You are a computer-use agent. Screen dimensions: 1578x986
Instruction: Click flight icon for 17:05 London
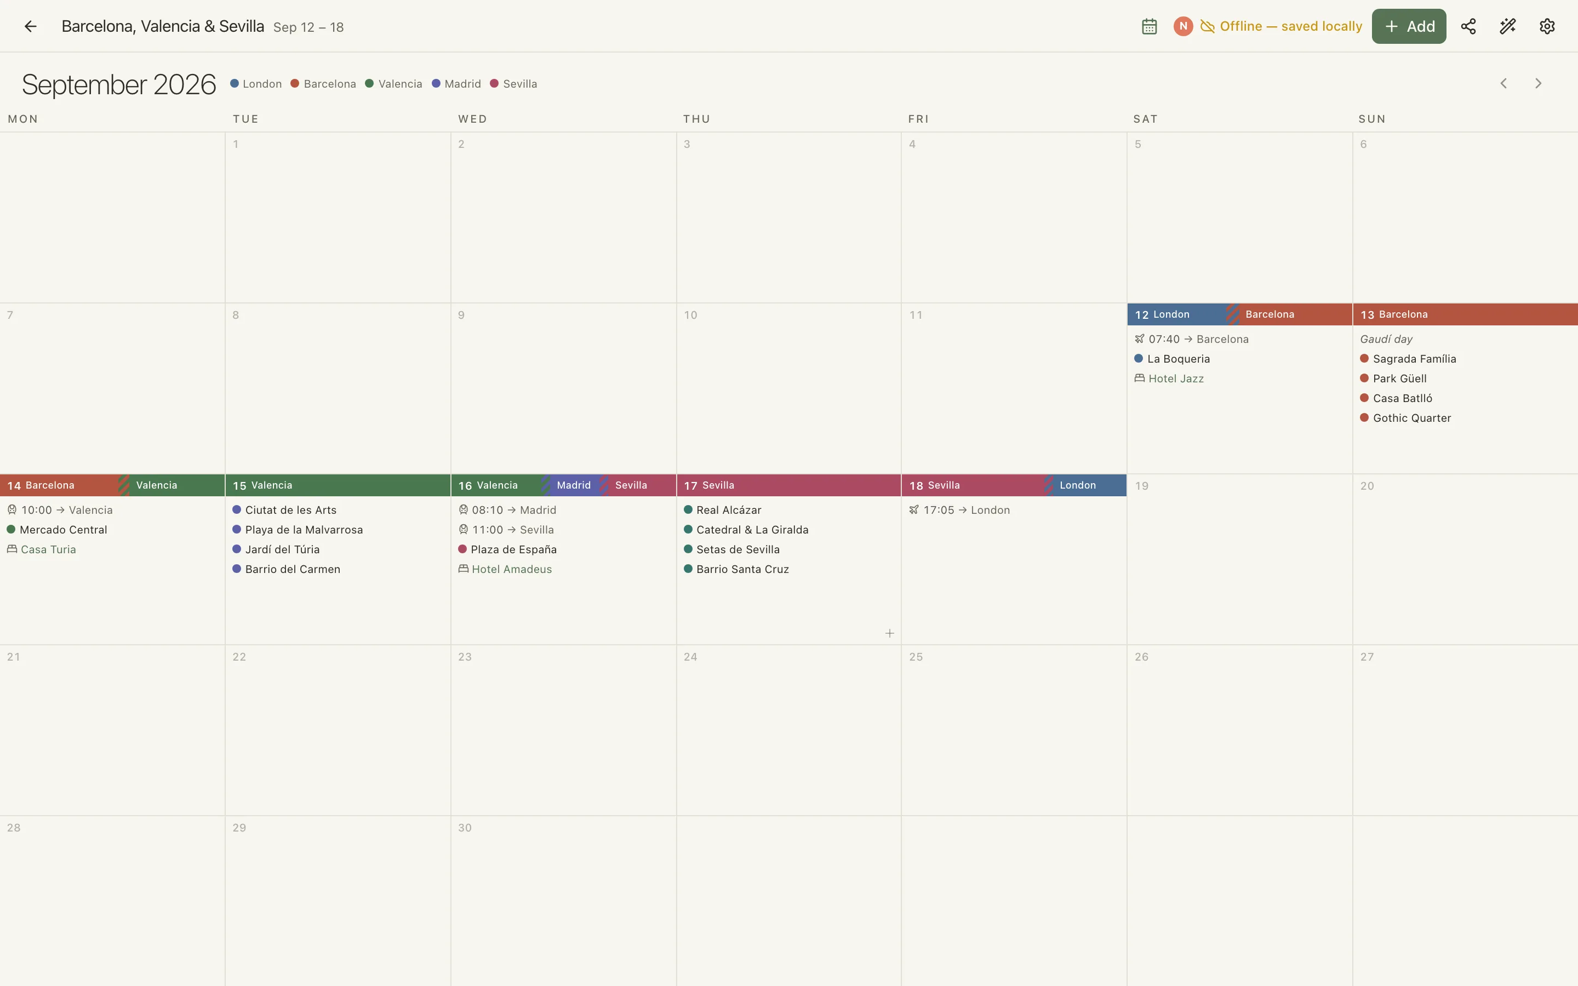pos(913,510)
